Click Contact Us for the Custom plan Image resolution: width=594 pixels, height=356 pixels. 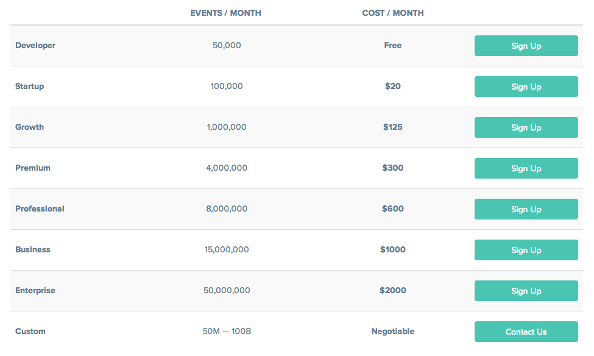(x=526, y=332)
